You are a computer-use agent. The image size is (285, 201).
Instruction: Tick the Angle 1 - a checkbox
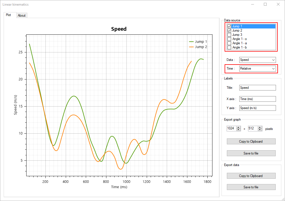[x=229, y=43]
